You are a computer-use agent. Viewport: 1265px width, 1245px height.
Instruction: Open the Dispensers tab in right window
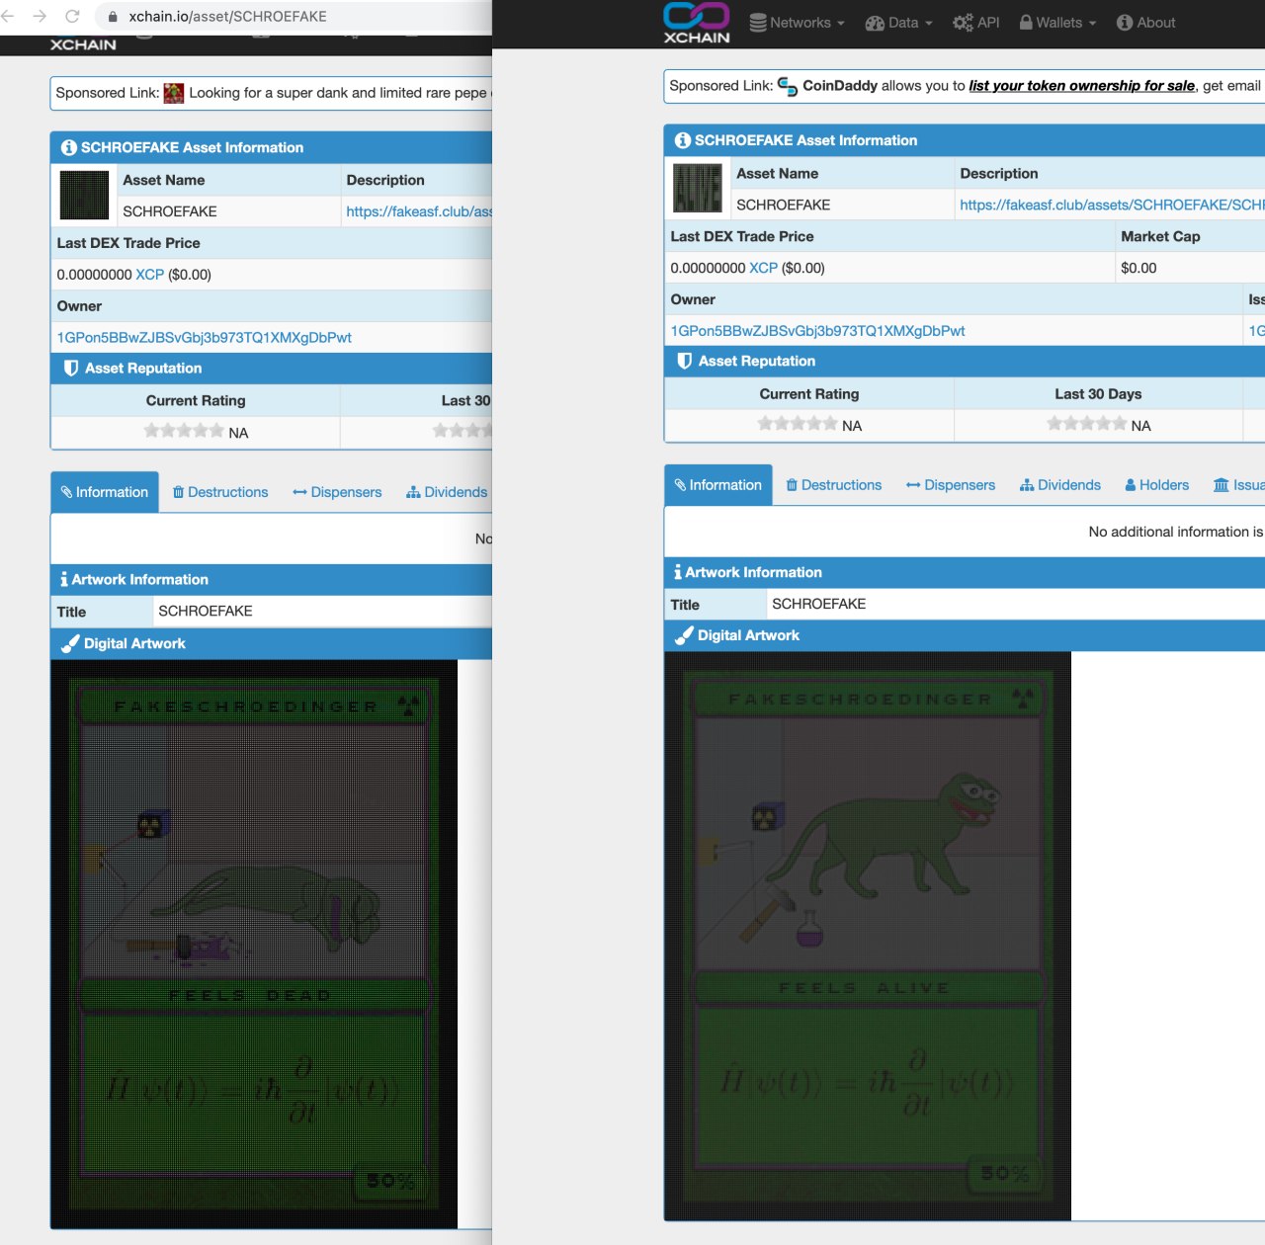(x=951, y=485)
